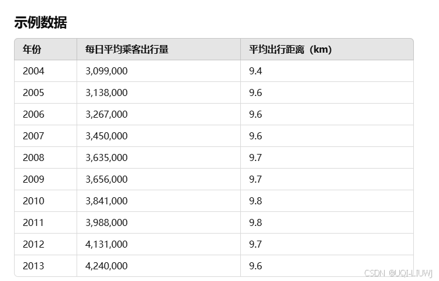This screenshot has height=281, width=439.
Task: Click the 3,450,000 cell
Action: (106, 136)
